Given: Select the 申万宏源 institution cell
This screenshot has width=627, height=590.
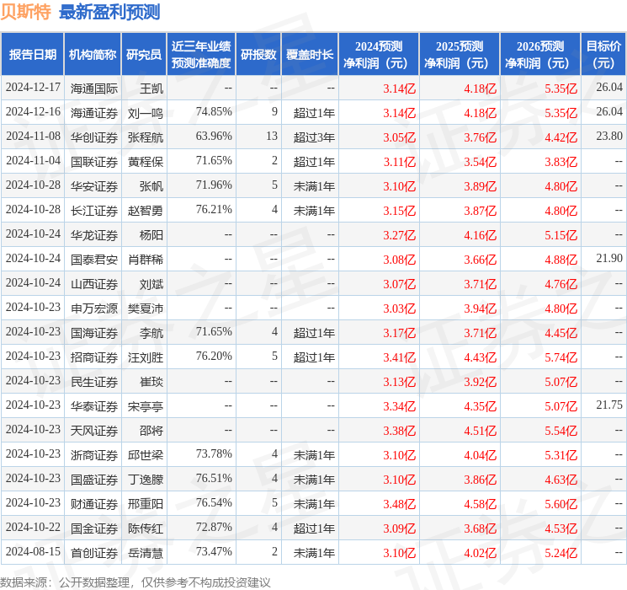Looking at the screenshot, I should point(94,308).
